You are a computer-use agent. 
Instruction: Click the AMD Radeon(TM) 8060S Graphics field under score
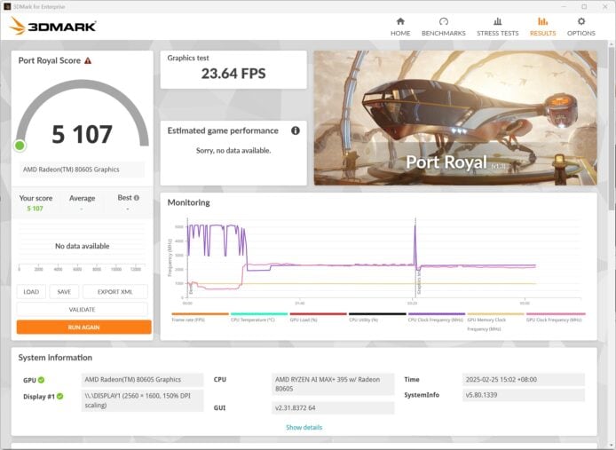(x=82, y=170)
